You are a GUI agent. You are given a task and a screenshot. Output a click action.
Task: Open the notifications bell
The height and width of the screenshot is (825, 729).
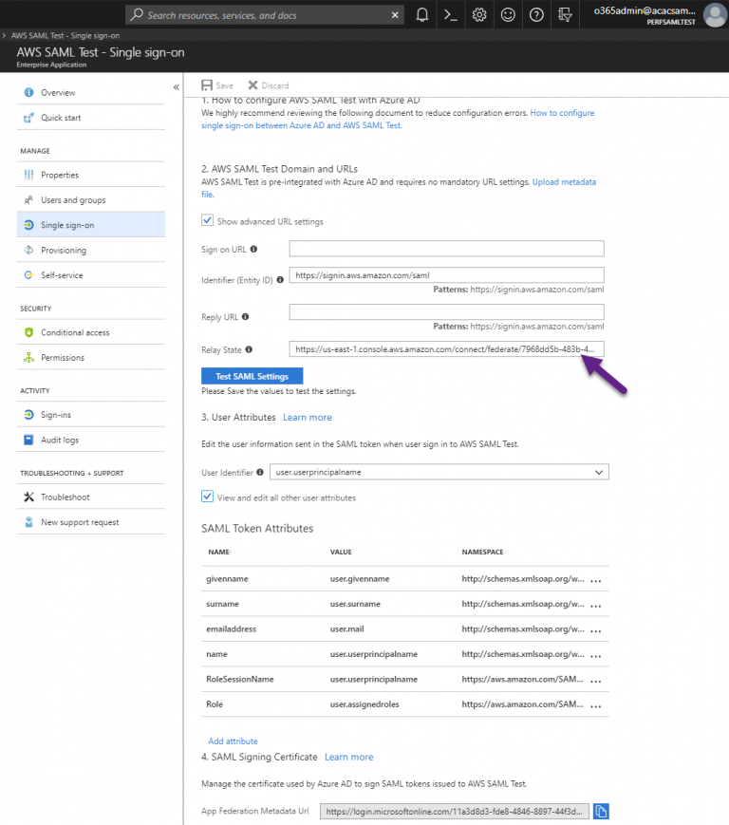(x=421, y=14)
